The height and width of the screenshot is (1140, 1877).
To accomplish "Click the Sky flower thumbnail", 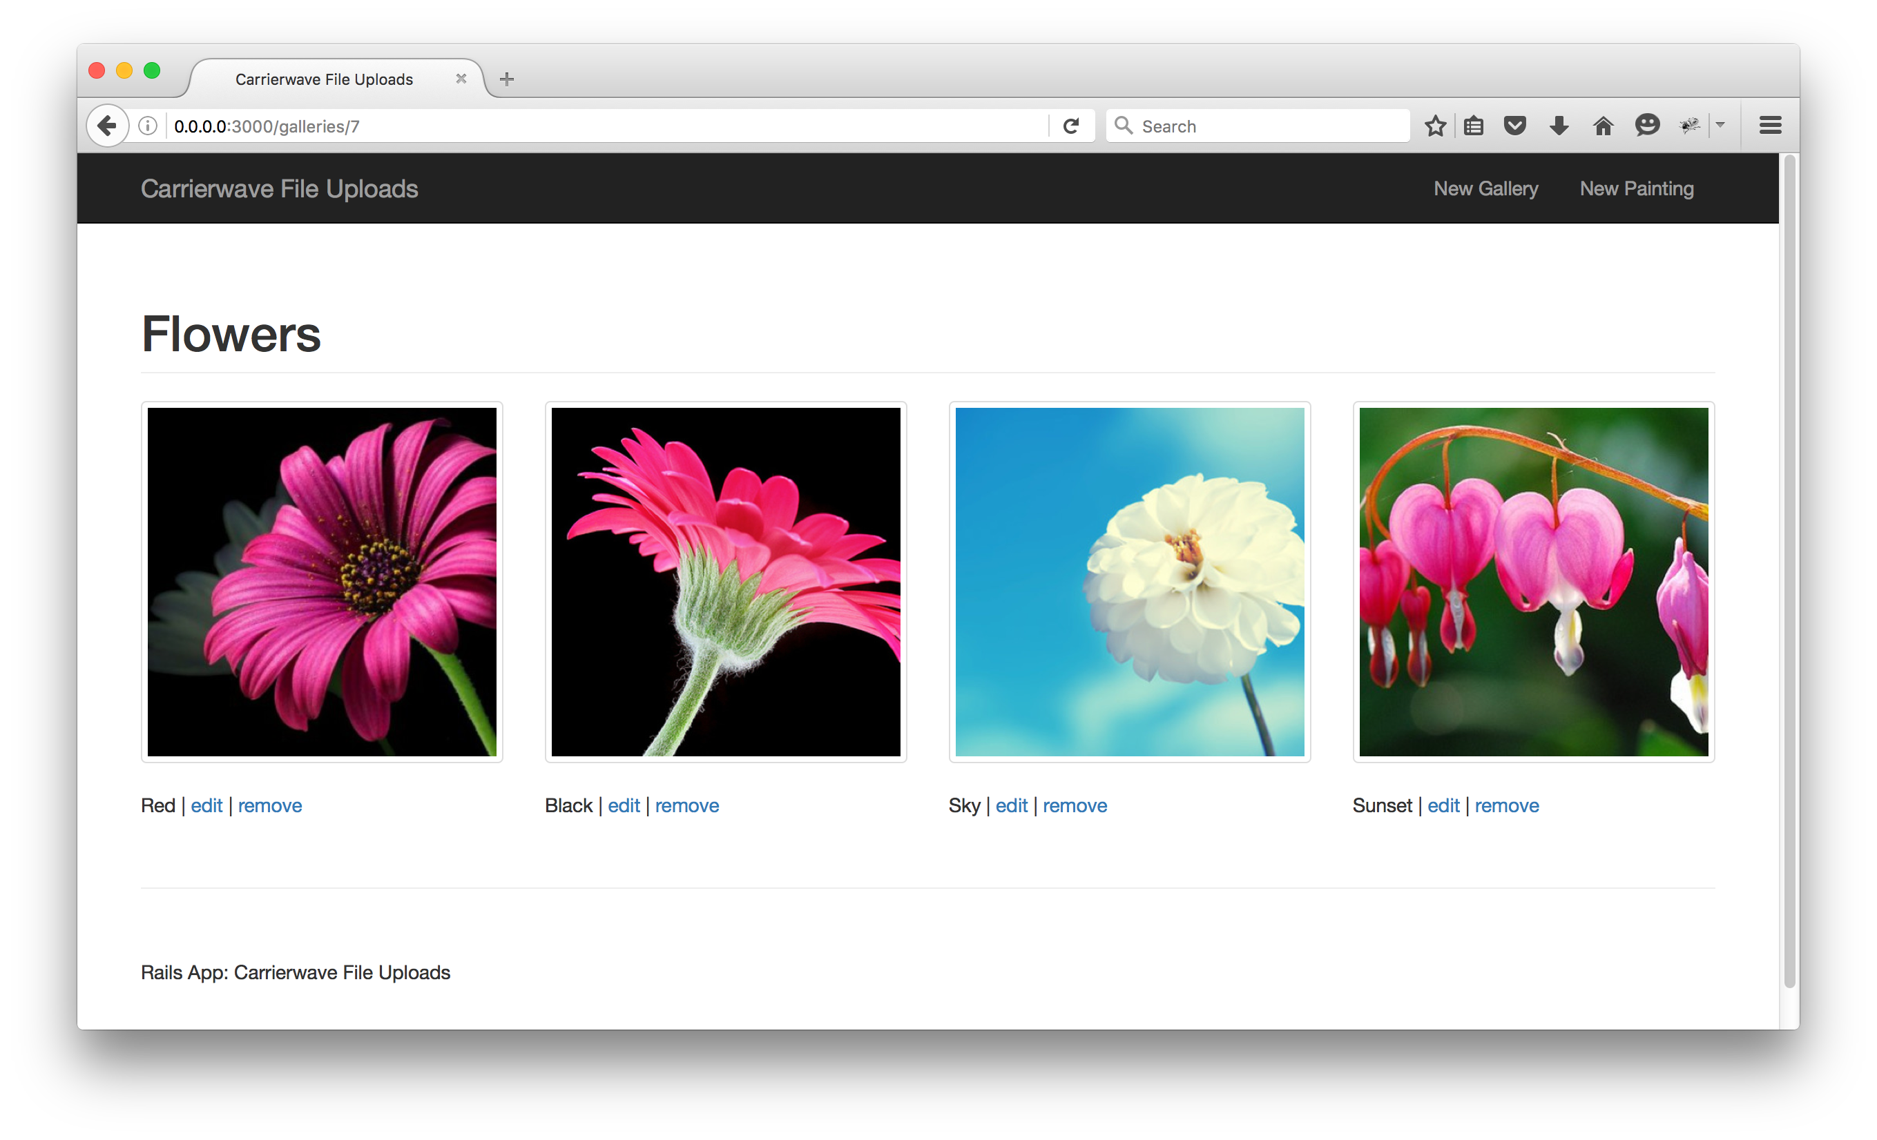I will (x=1129, y=582).
